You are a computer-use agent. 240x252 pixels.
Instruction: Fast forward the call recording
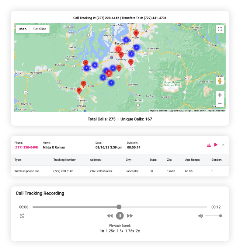130,216
